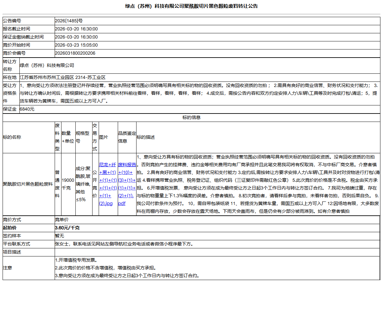Click the 竞单价 bidding method cell

click(61, 220)
